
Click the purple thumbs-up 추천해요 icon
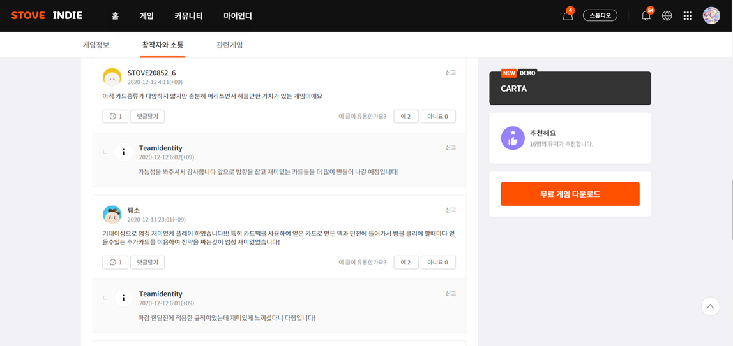(513, 138)
